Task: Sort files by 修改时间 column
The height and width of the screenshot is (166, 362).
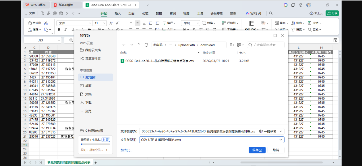Action: point(209,53)
